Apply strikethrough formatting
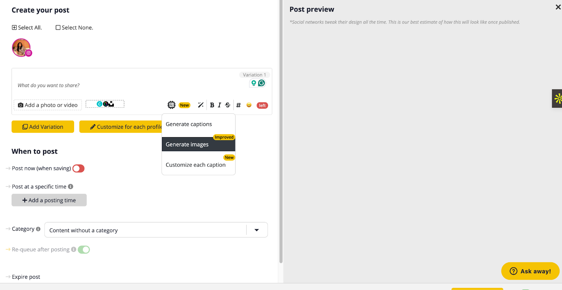 (228, 105)
